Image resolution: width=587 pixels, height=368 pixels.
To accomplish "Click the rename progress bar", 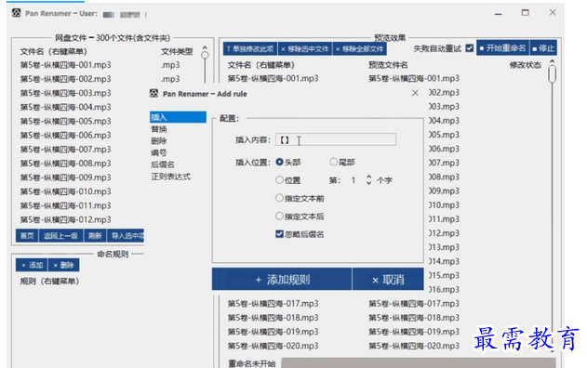I will 419,362.
